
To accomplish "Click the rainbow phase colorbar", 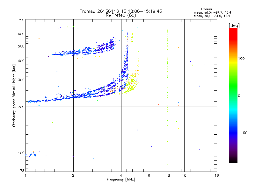I will (x=233, y=95).
